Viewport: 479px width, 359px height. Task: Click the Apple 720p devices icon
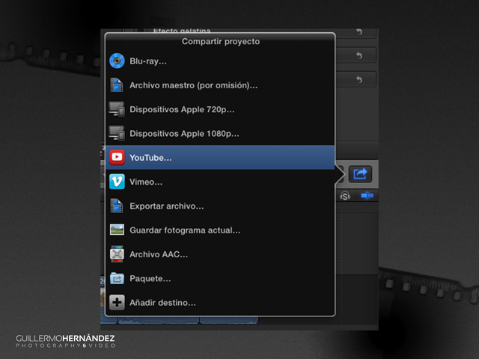[117, 109]
